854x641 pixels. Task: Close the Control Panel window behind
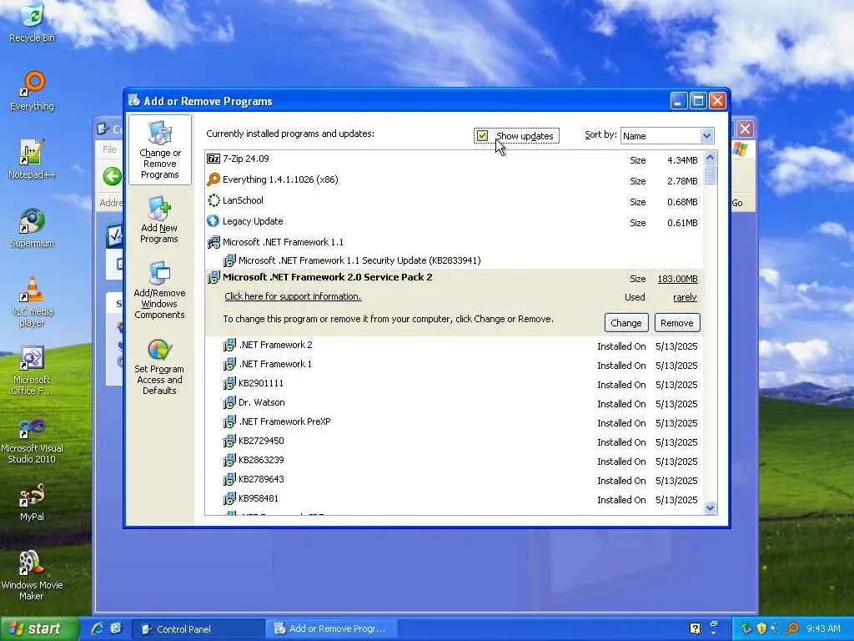click(x=745, y=129)
